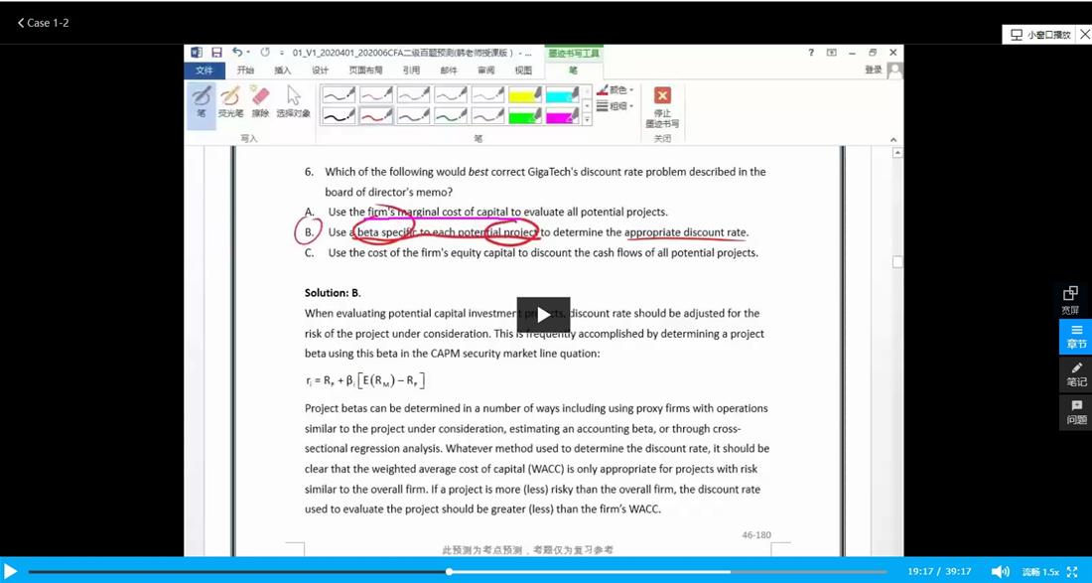This screenshot has height=583, width=1092.
Task: Enter fullscreen mode with expand icon
Action: click(x=1072, y=571)
